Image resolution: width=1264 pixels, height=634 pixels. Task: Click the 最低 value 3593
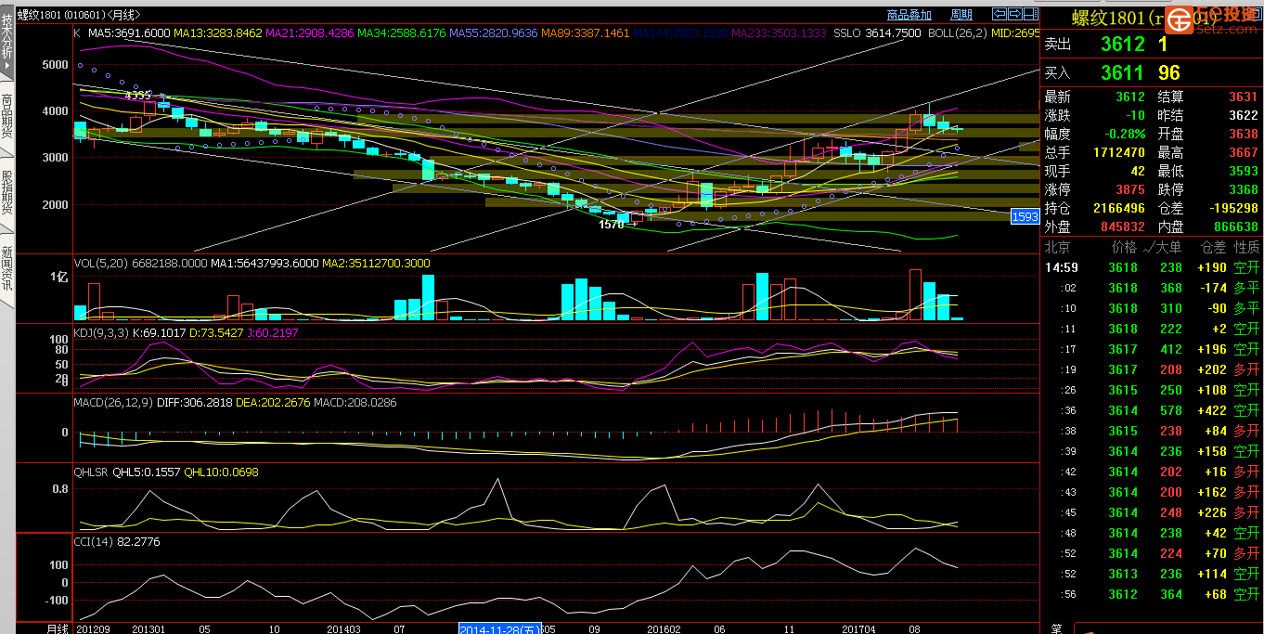pyautogui.click(x=1244, y=171)
